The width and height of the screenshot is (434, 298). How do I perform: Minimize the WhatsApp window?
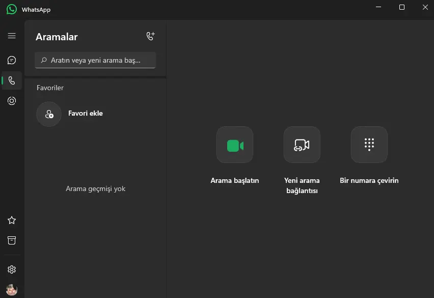[378, 7]
